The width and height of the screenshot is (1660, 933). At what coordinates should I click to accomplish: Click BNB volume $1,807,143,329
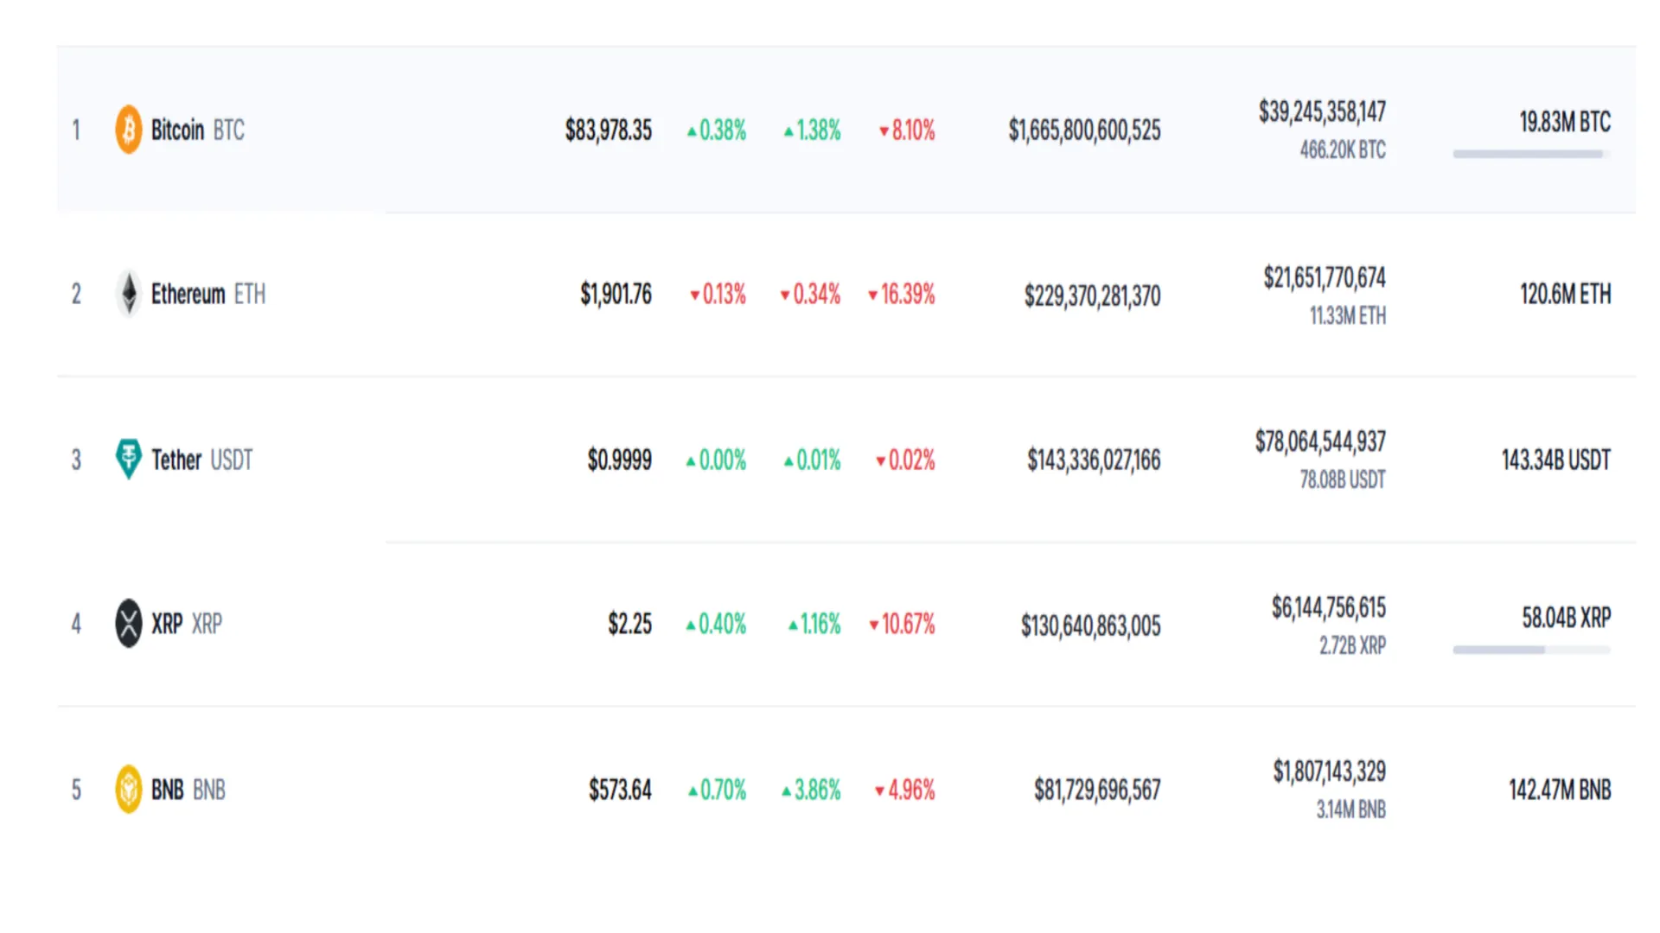coord(1329,771)
